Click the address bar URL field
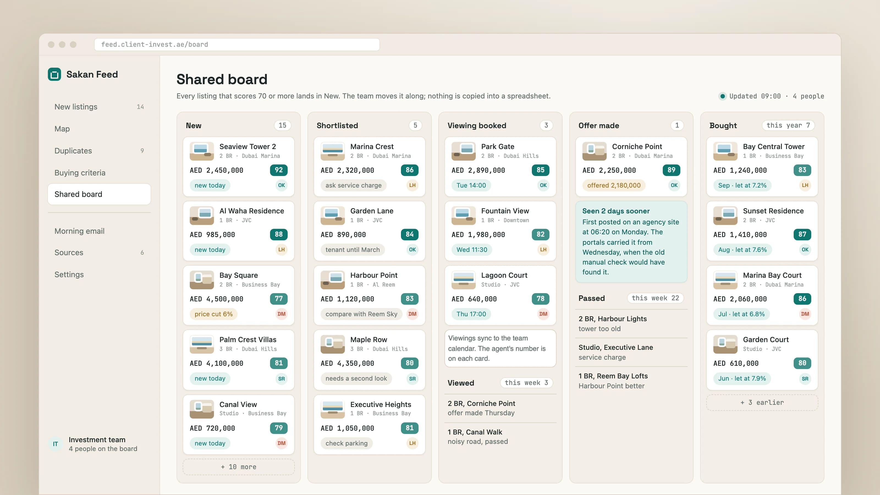This screenshot has width=880, height=495. tap(237, 44)
